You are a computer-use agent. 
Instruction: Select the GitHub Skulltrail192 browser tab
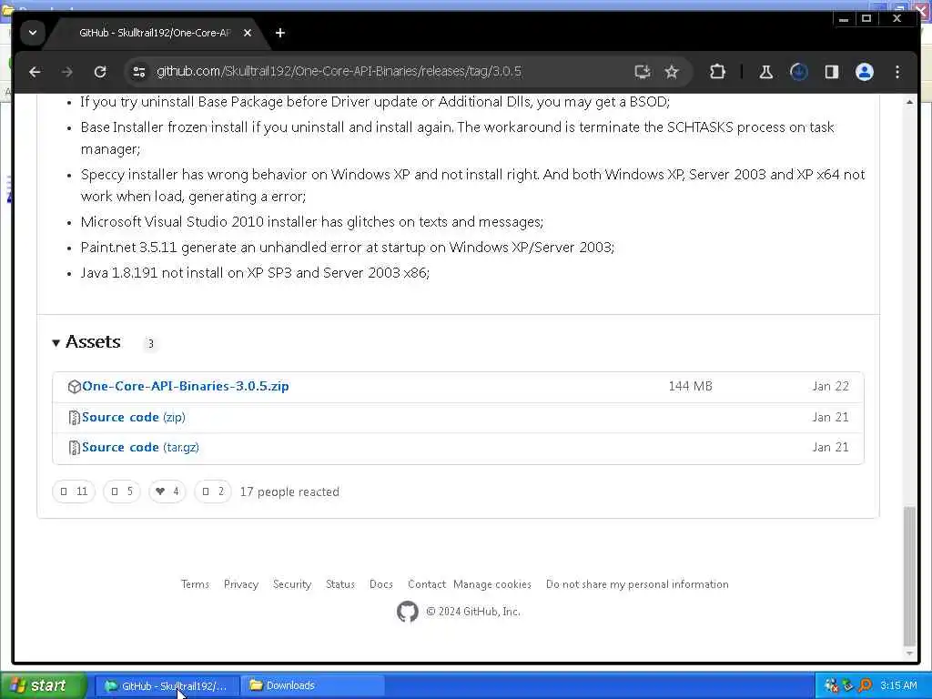tap(155, 33)
